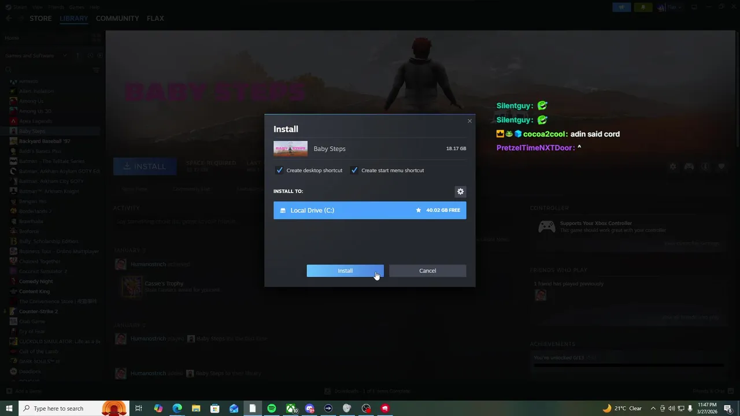This screenshot has height=416, width=740.
Task: Open Spotify from taskbar
Action: (272, 408)
